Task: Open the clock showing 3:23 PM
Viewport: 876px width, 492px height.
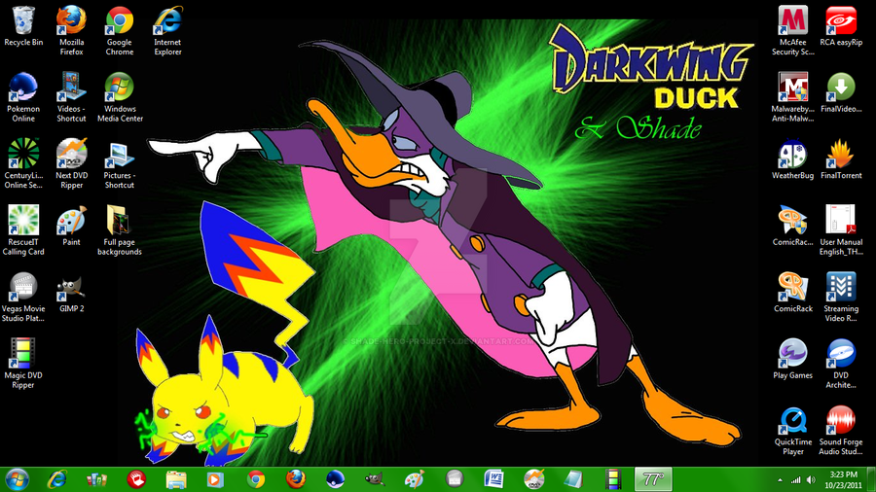Action: [x=844, y=479]
